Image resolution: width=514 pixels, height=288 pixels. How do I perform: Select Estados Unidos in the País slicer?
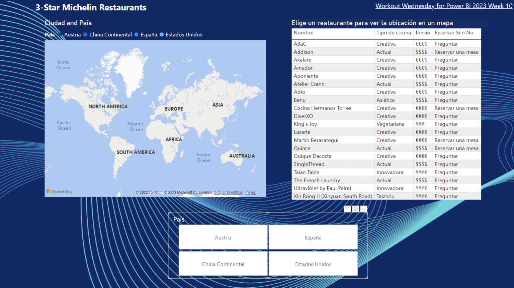pos(313,264)
